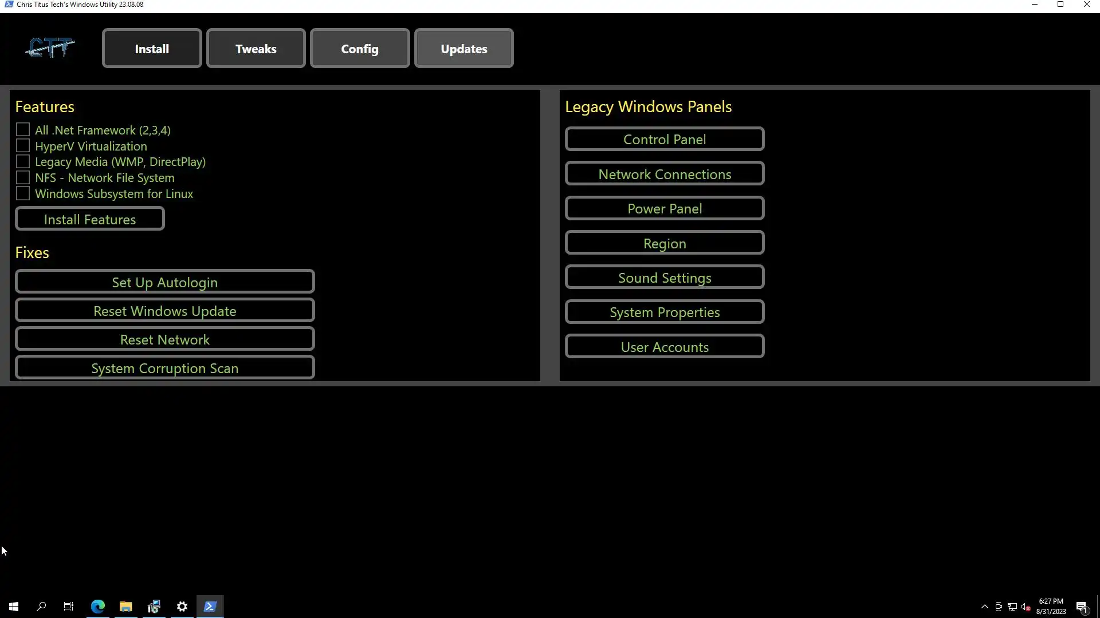This screenshot has width=1100, height=618.
Task: Enable All .Net Framework checkbox
Action: tap(23, 130)
